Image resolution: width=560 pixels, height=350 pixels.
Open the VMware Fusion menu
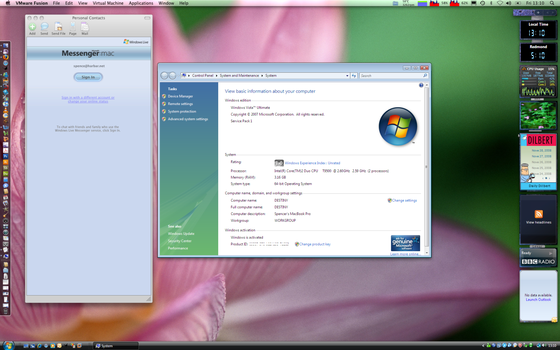click(x=31, y=3)
